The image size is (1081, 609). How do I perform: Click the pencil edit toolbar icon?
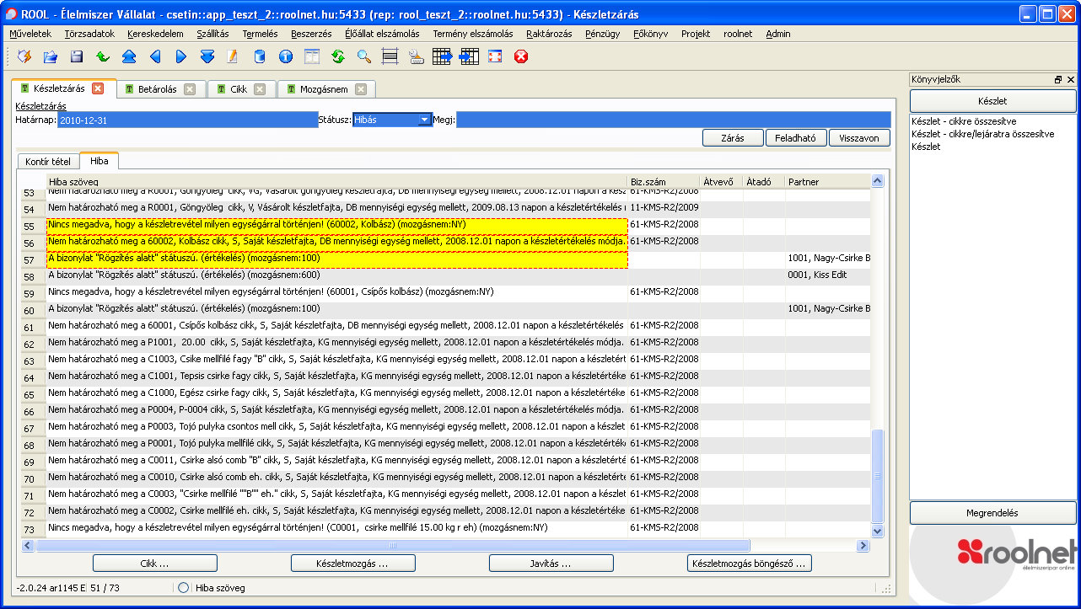(233, 56)
